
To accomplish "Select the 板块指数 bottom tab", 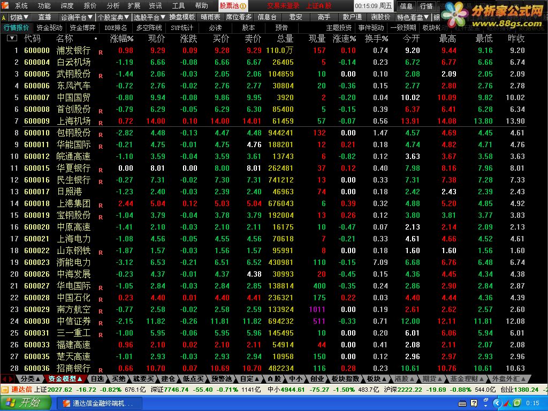I will point(345,378).
